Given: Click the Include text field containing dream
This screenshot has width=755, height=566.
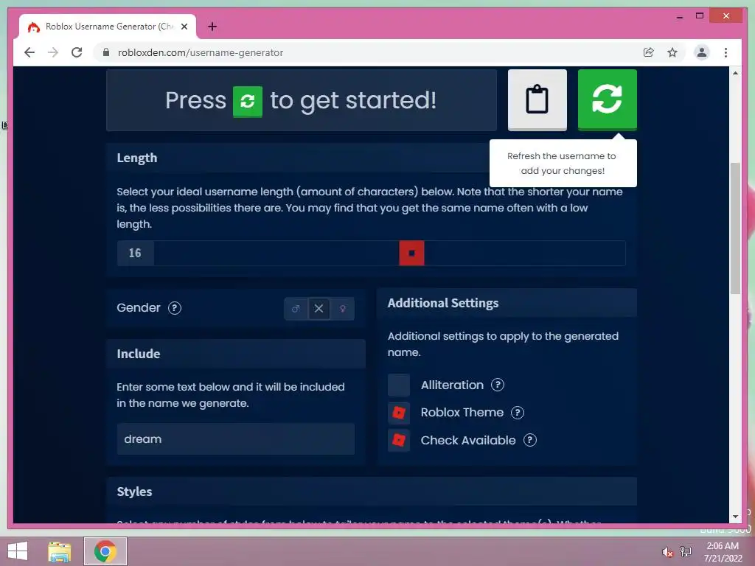Looking at the screenshot, I should point(235,439).
